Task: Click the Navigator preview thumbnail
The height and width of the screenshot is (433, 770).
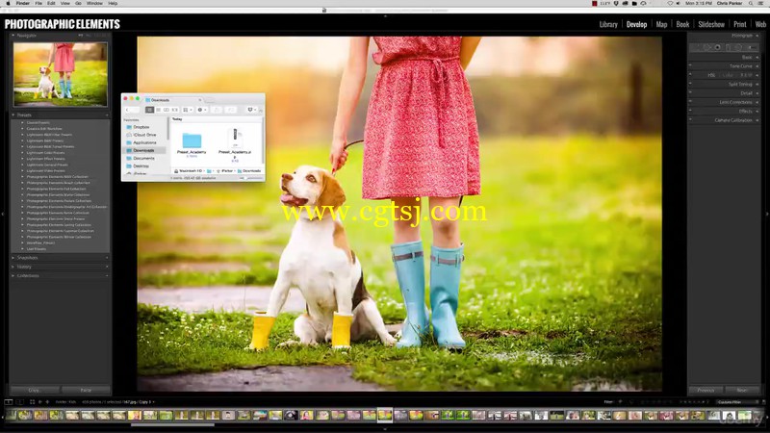Action: click(x=61, y=74)
